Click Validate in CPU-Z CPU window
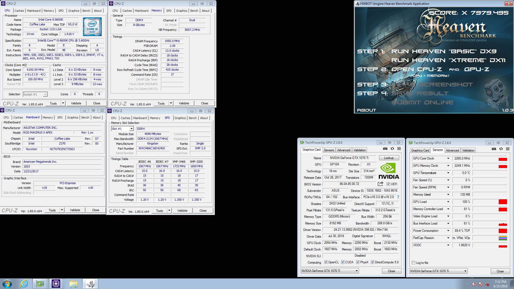The height and width of the screenshot is (289, 514). [76, 103]
